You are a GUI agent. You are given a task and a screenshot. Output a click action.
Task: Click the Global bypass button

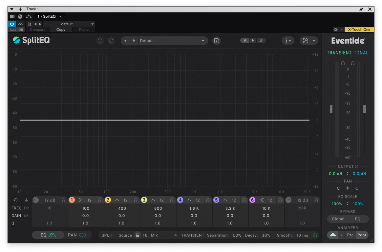click(338, 219)
